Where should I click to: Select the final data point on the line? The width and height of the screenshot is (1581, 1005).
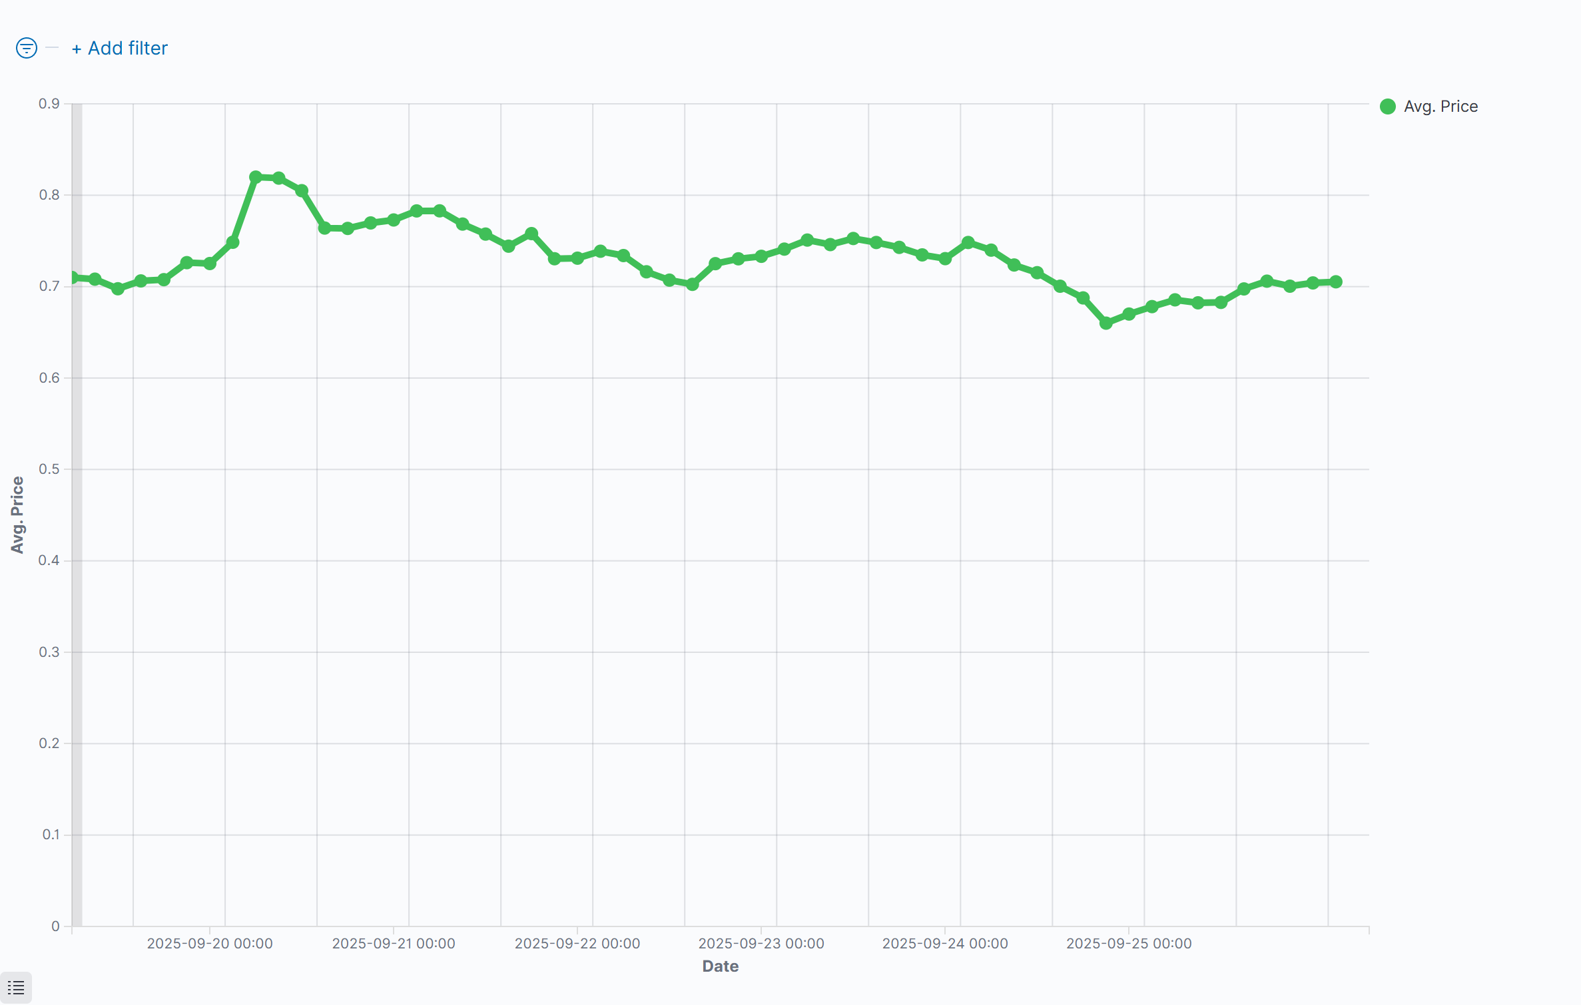[1336, 282]
